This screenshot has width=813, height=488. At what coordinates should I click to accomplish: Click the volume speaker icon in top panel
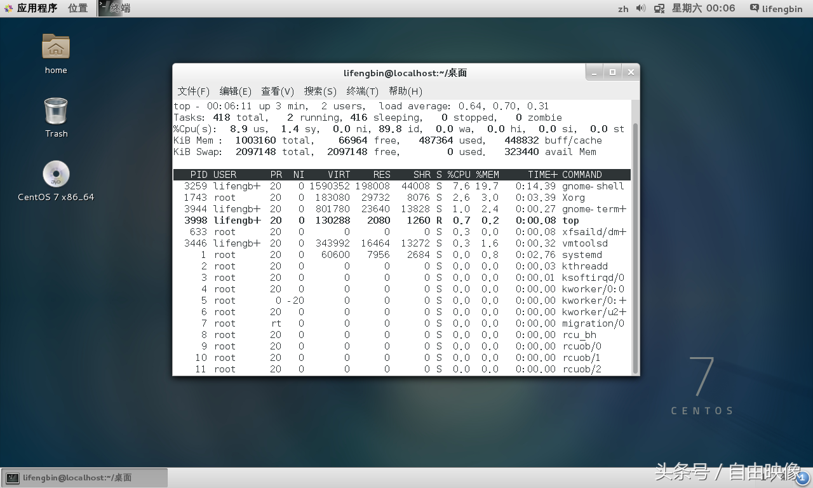pyautogui.click(x=641, y=8)
